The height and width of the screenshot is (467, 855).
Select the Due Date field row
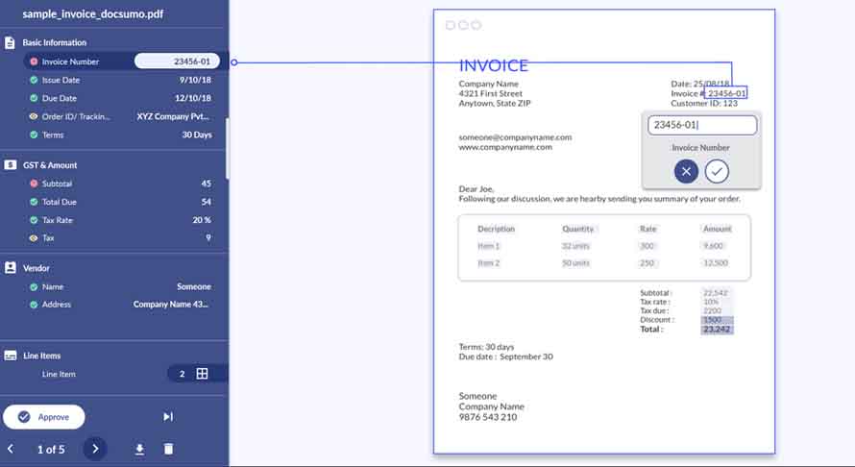[x=120, y=98]
